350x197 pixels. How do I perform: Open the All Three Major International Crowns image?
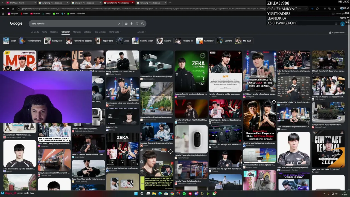click(x=259, y=120)
